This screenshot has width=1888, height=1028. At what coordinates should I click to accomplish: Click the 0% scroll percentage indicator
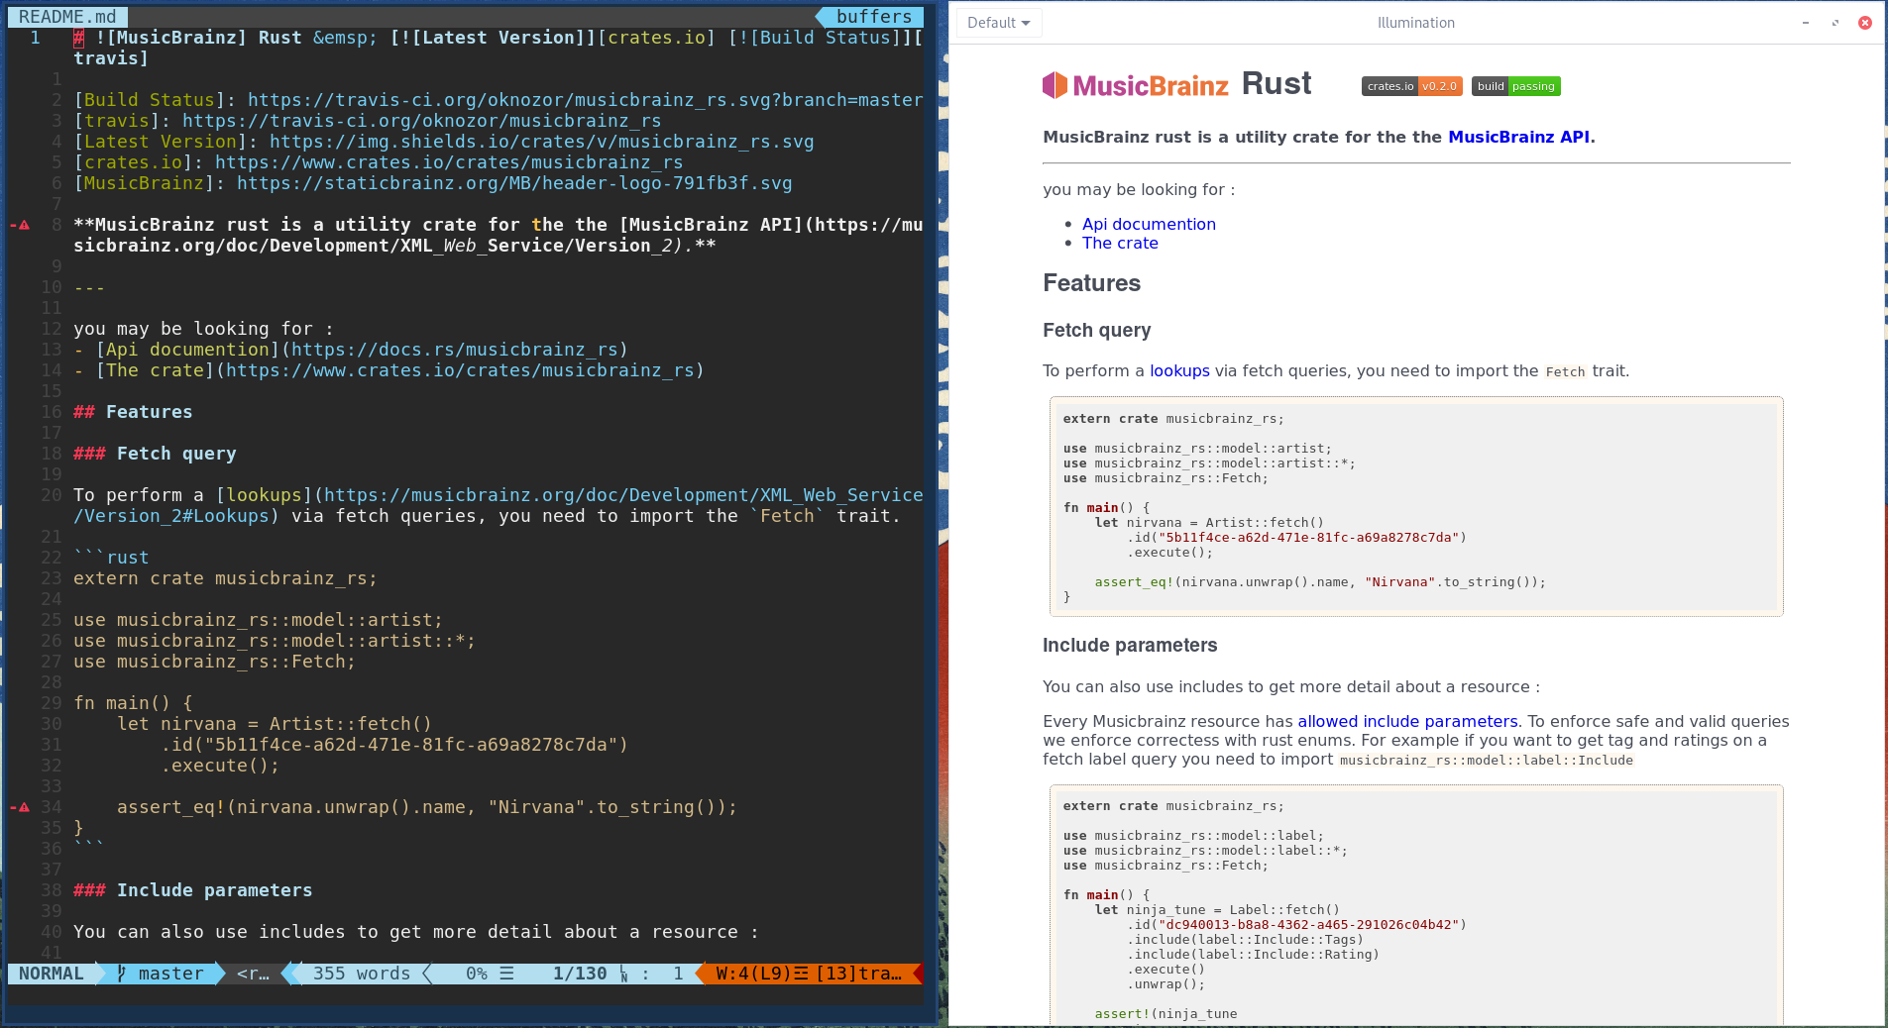(477, 974)
